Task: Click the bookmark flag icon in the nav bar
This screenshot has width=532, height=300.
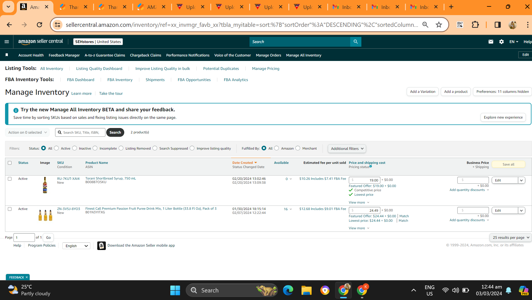Action: point(7,55)
